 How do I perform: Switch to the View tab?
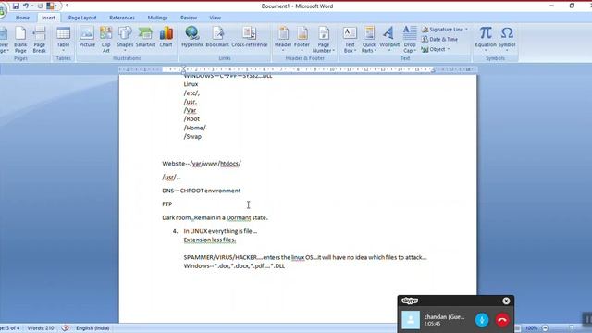point(215,18)
